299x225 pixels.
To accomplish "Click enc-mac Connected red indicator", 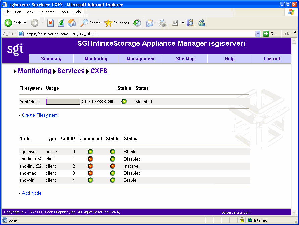I will click(x=90, y=173).
